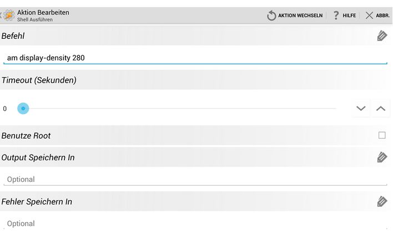The height and width of the screenshot is (235, 393).
Task: Click the Timeout slider handle
Action: point(23,109)
